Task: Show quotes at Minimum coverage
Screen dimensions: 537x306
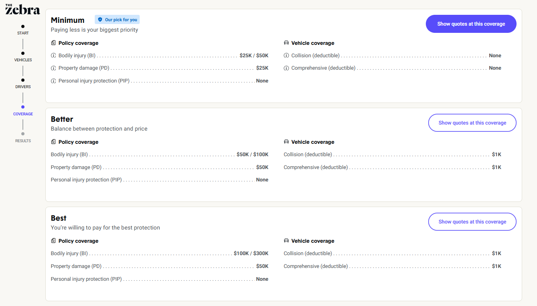Action: [471, 24]
